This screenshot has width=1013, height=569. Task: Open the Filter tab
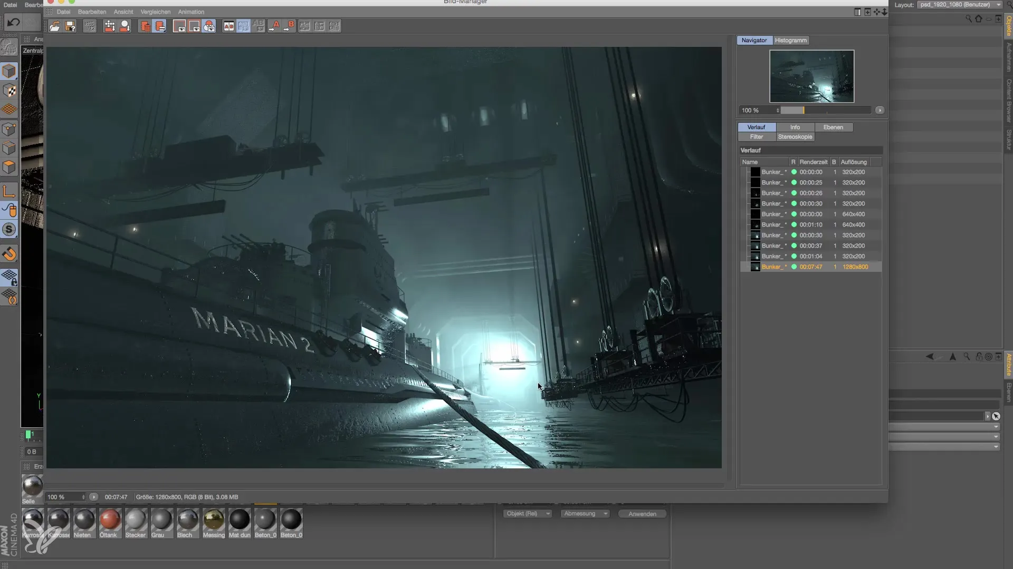pos(757,136)
